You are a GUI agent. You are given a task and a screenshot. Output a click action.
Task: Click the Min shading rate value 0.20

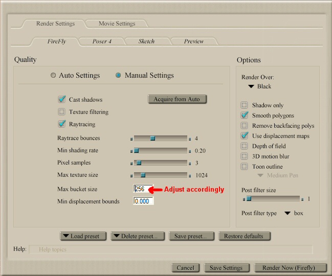click(x=200, y=151)
